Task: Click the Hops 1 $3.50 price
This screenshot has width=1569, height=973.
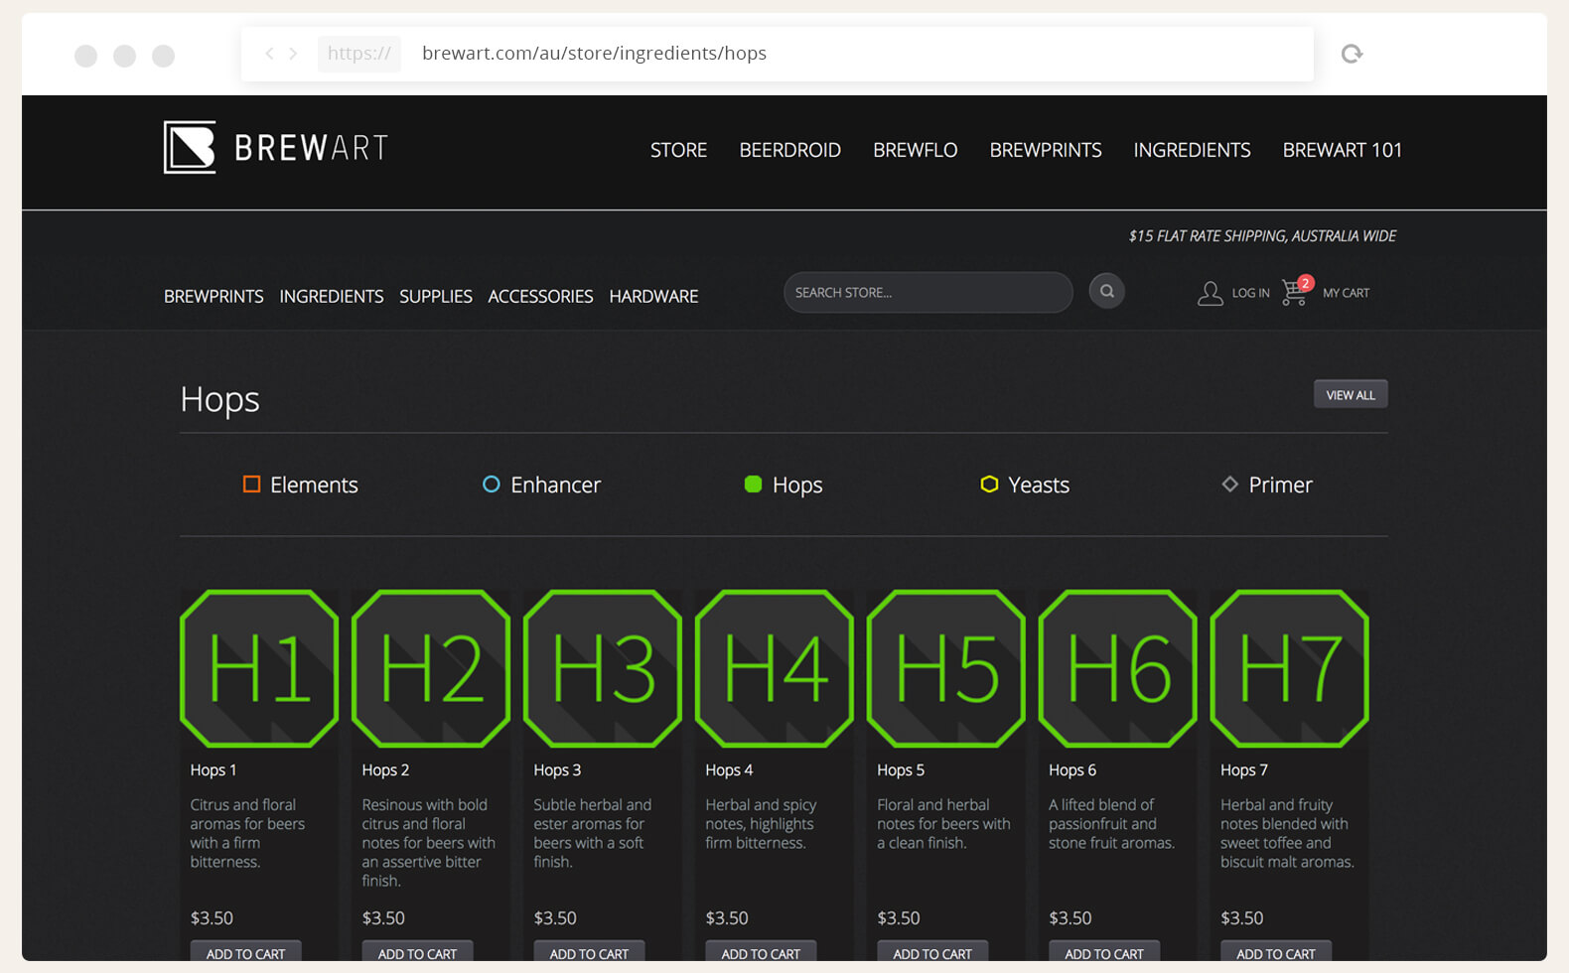Action: pos(212,918)
